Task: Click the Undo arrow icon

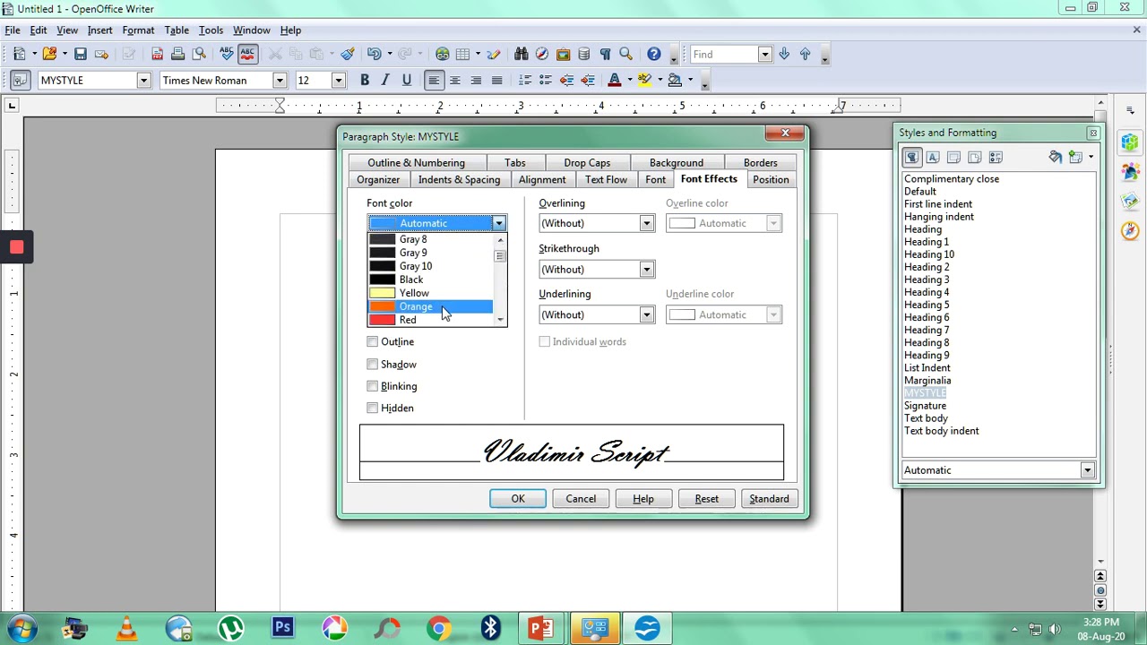Action: click(374, 55)
